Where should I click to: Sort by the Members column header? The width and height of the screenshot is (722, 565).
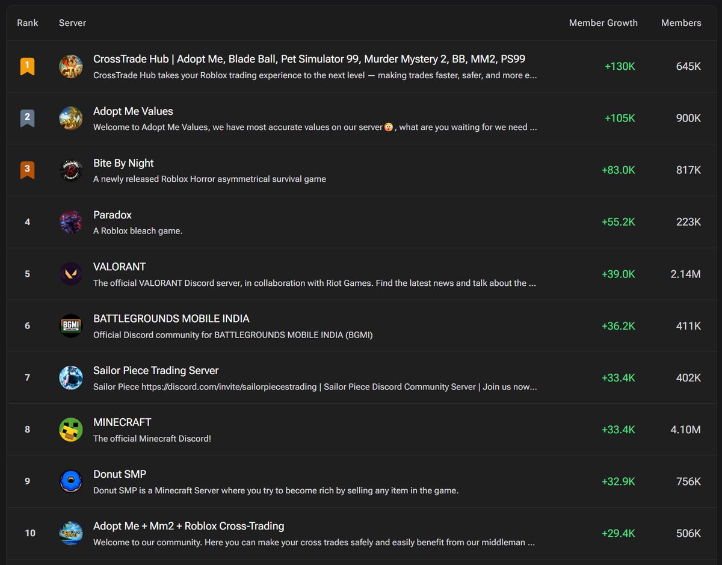(x=681, y=23)
